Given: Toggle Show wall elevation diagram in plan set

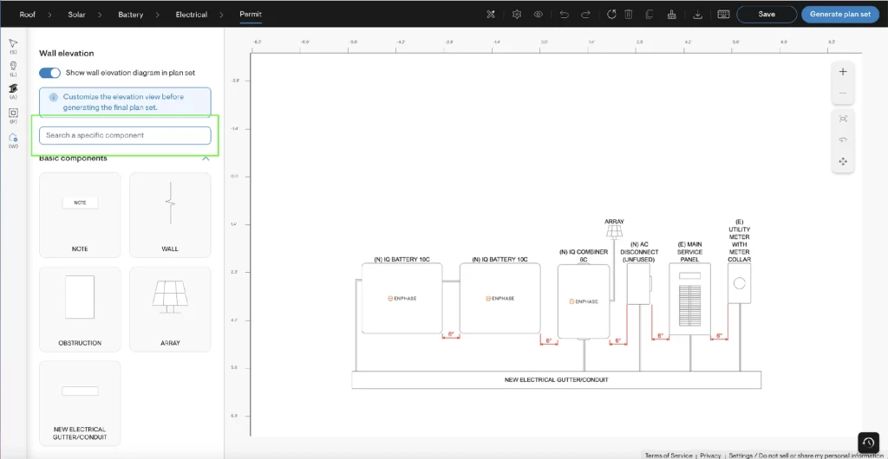Looking at the screenshot, I should pos(49,73).
